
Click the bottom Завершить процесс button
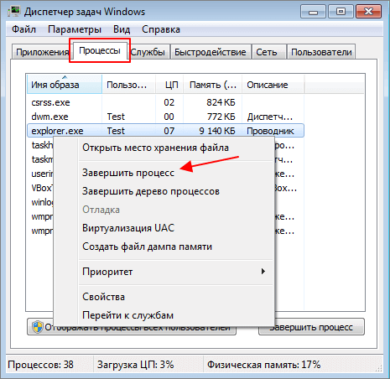pos(311,327)
